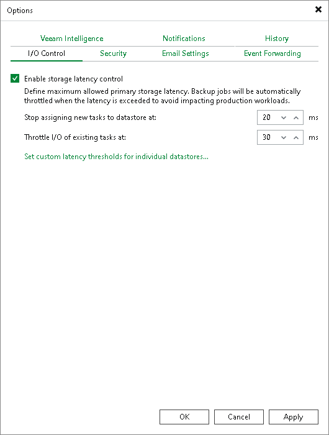The image size is (329, 435).
Task: Switch to the Security tab
Action: [x=113, y=53]
